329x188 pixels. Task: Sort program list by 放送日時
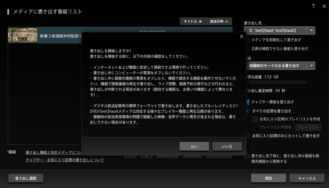pyautogui.click(x=219, y=21)
